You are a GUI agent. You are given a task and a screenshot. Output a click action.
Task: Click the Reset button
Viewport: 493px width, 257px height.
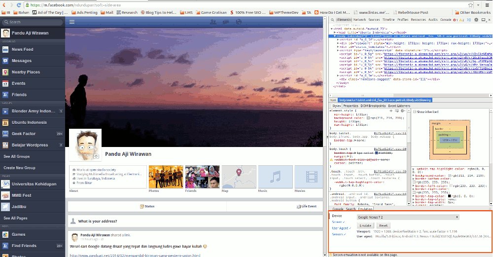383,225
